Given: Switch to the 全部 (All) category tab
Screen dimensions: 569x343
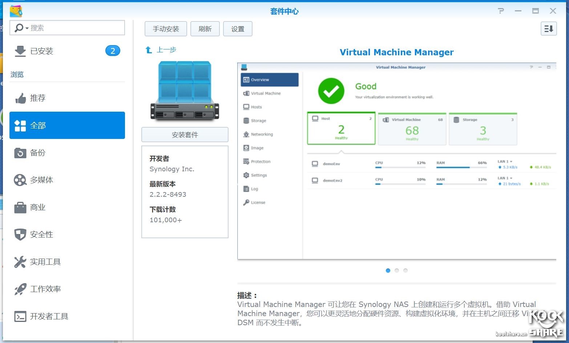Looking at the screenshot, I should pos(37,125).
